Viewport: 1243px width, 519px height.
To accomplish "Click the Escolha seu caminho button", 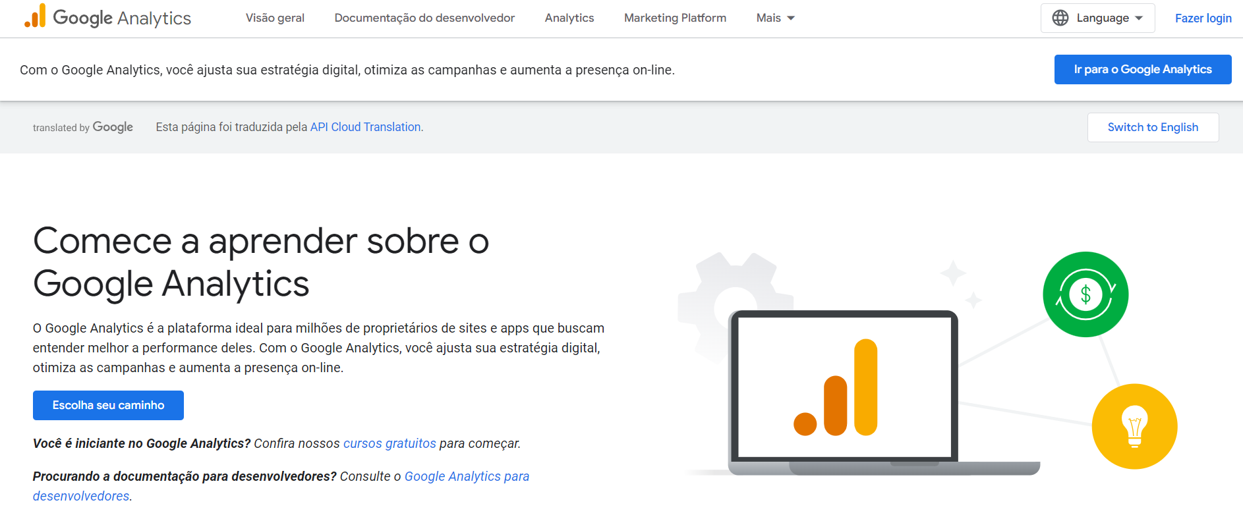I will tap(108, 405).
